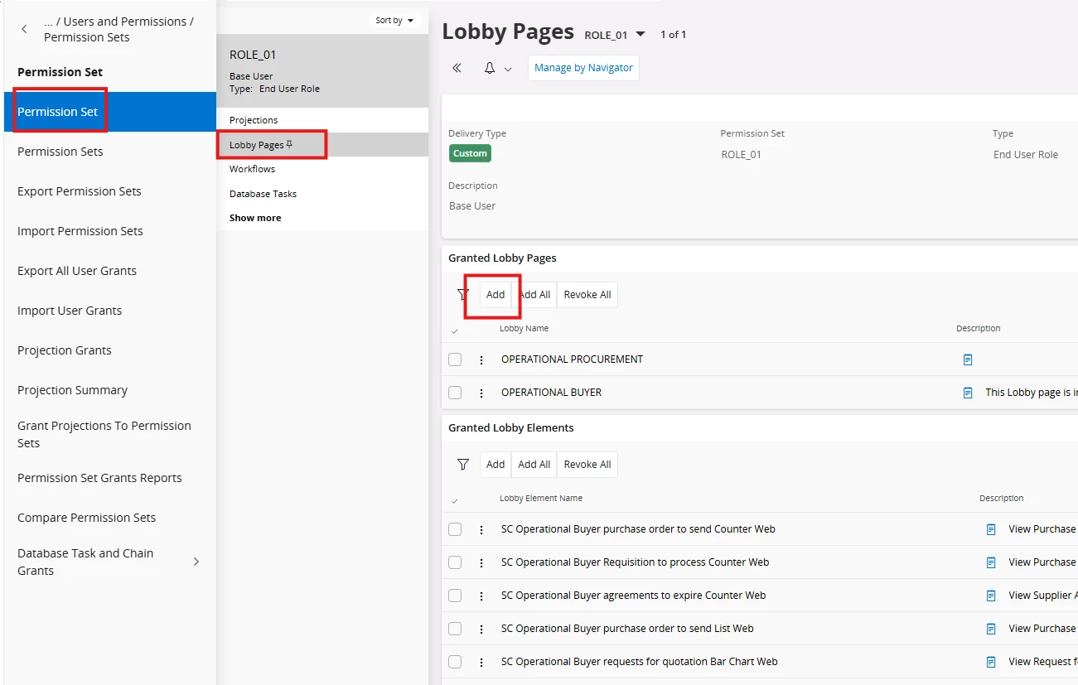This screenshot has height=685, width=1078.
Task: Expand Database Task and Chain Grants submenu
Action: [x=196, y=562]
